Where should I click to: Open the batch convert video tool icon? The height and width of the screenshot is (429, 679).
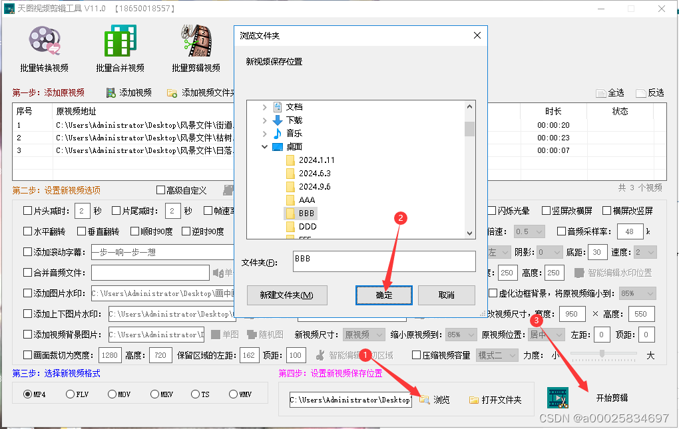click(x=44, y=41)
